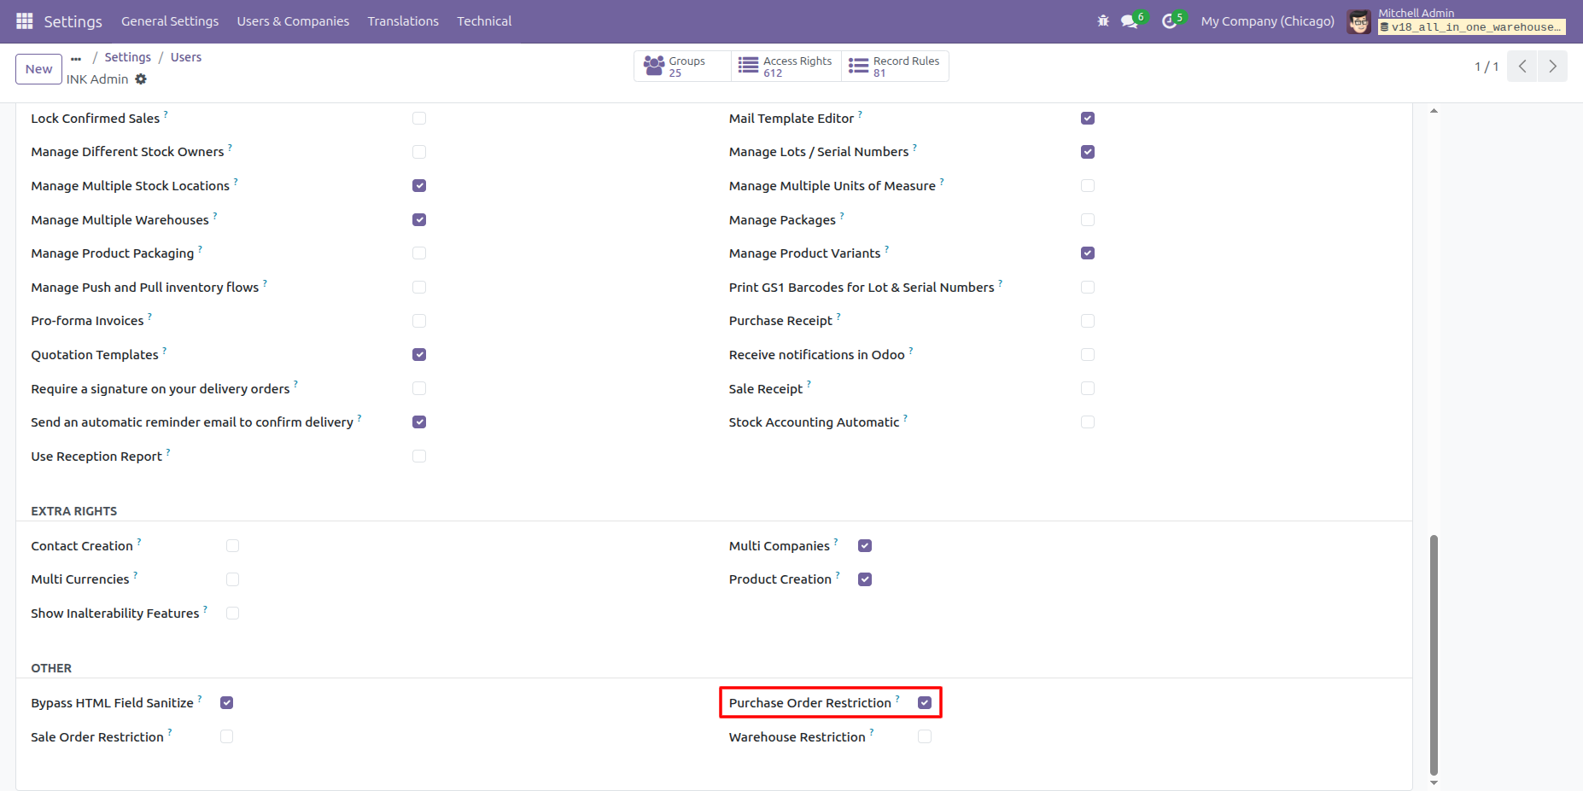Go to Users breadcrumb link
Image resolution: width=1583 pixels, height=791 pixels.
(186, 57)
